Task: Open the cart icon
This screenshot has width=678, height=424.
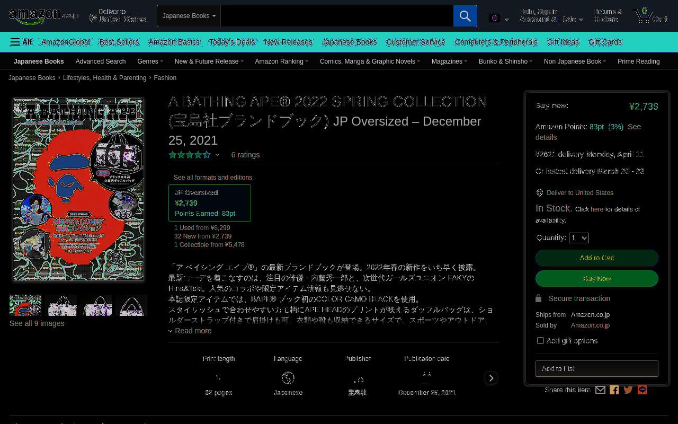Action: tap(650, 16)
